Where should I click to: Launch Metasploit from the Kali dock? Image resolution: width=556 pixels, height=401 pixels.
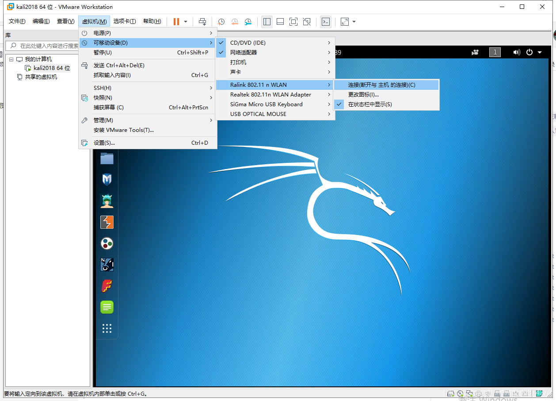[107, 179]
